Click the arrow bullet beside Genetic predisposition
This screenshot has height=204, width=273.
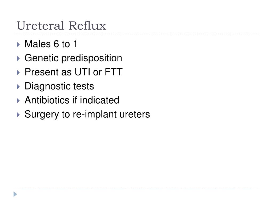coord(18,59)
